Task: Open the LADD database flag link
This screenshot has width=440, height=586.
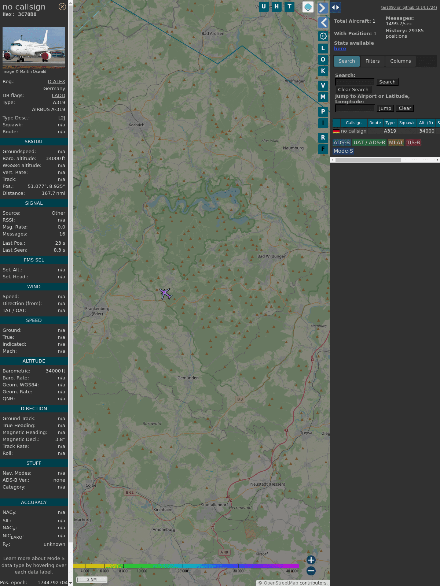Action: [58, 96]
